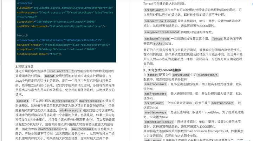The image size is (253, 141).
Task: Click the inline code "connectionTimeout"
Action: pos(159,122)
